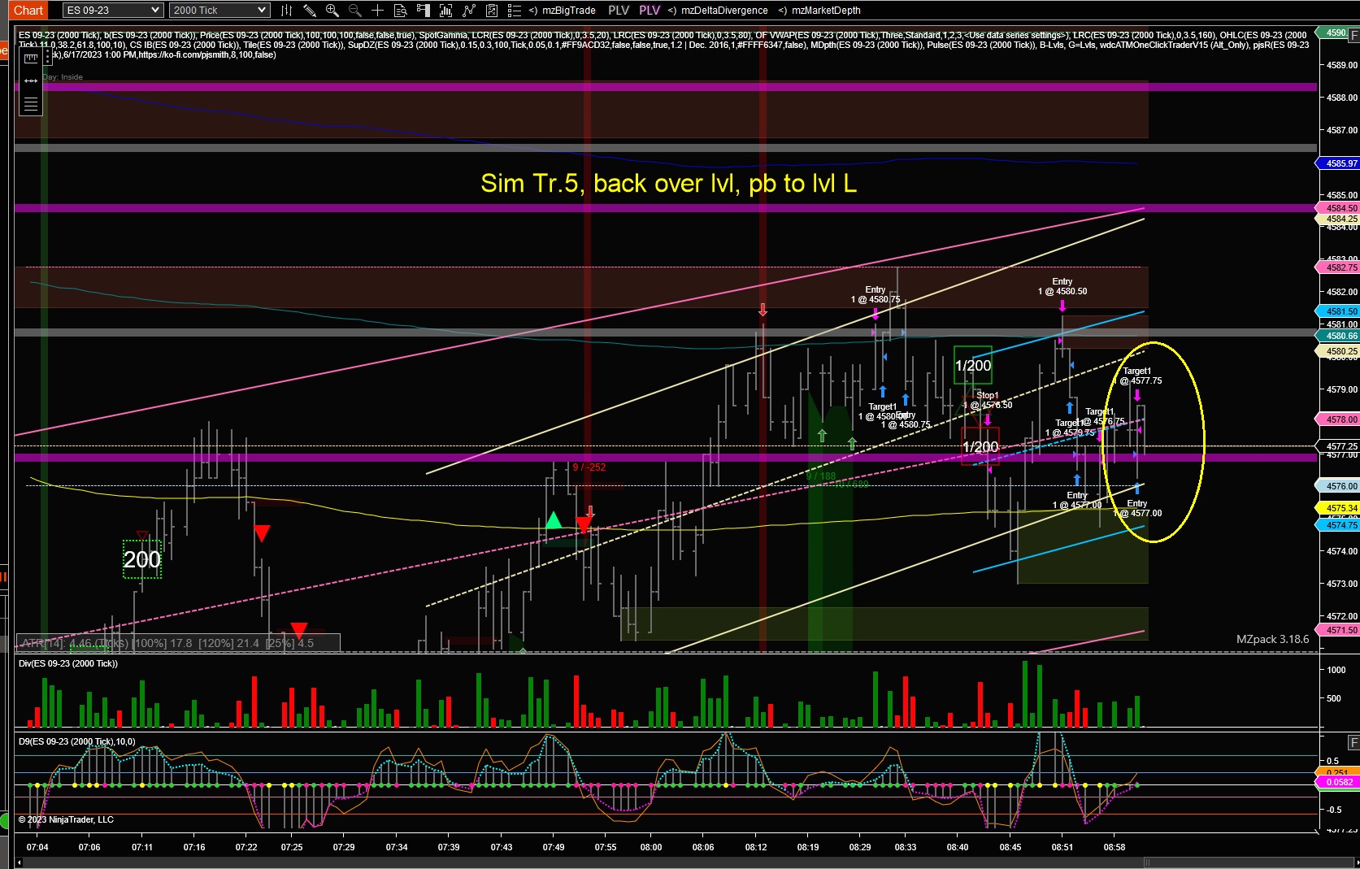Select the Chart tab

point(28,11)
